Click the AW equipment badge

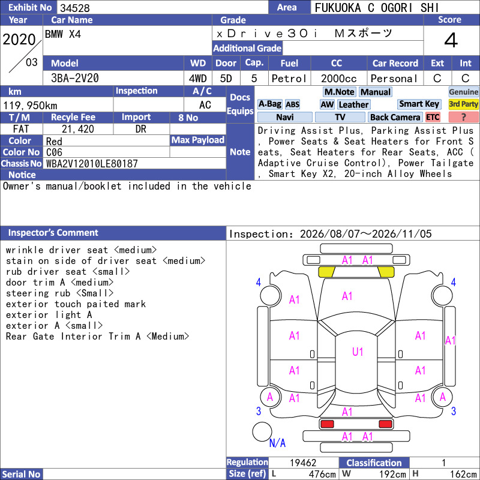coord(327,104)
